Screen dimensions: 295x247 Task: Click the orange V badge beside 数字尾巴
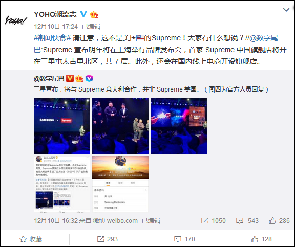pyautogui.click(x=70, y=78)
